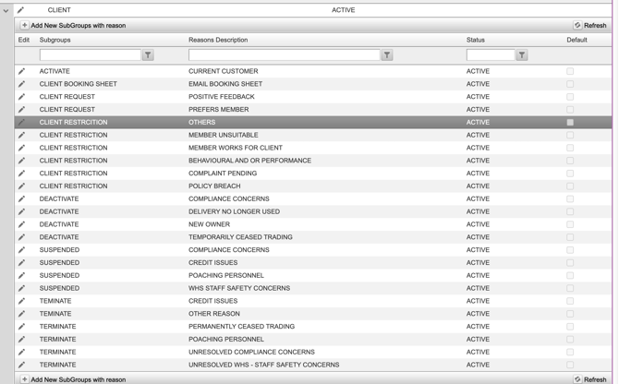Toggle Default for PERMANENTLY CEASED TRADING

(570, 327)
